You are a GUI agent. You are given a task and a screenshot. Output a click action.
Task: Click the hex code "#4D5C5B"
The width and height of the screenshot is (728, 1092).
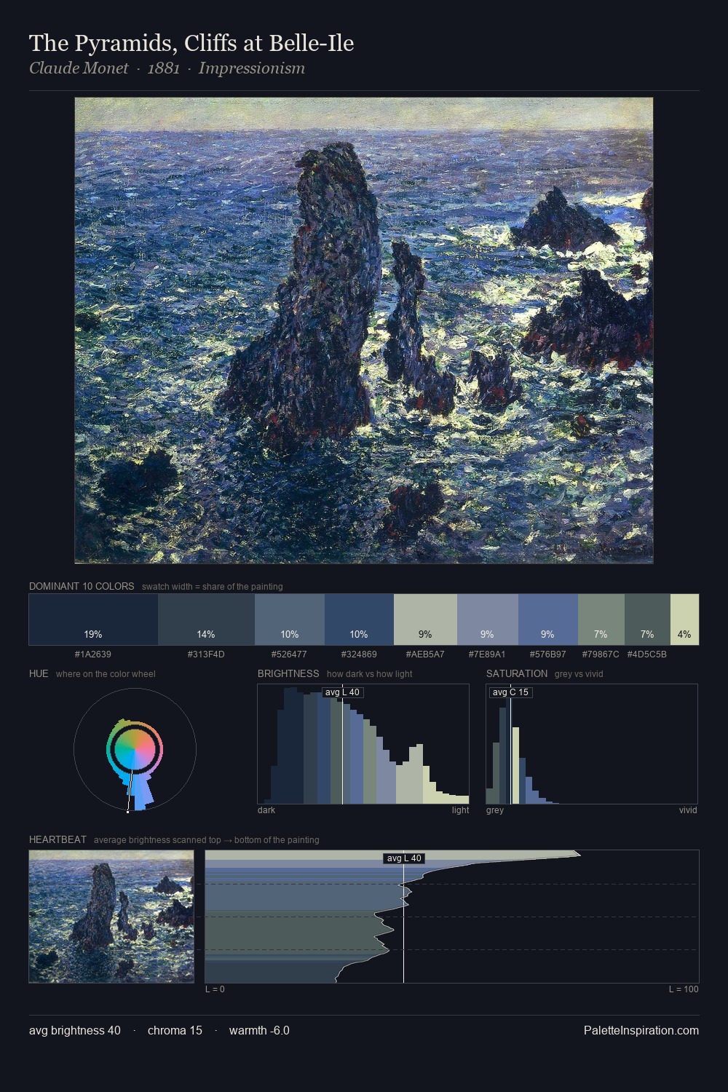(x=647, y=654)
